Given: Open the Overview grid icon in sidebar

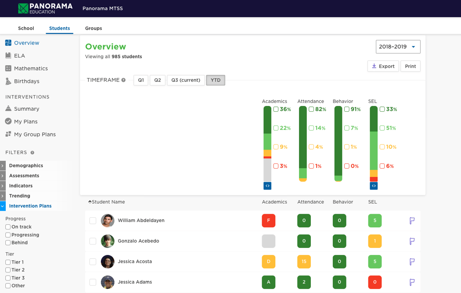Looking at the screenshot, I should (8, 43).
